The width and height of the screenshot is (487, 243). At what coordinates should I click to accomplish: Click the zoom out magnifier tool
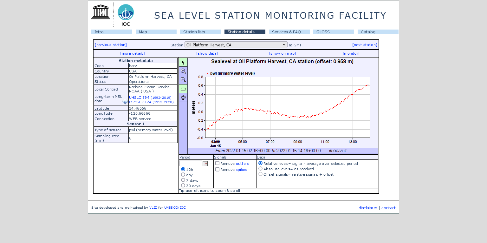(183, 80)
